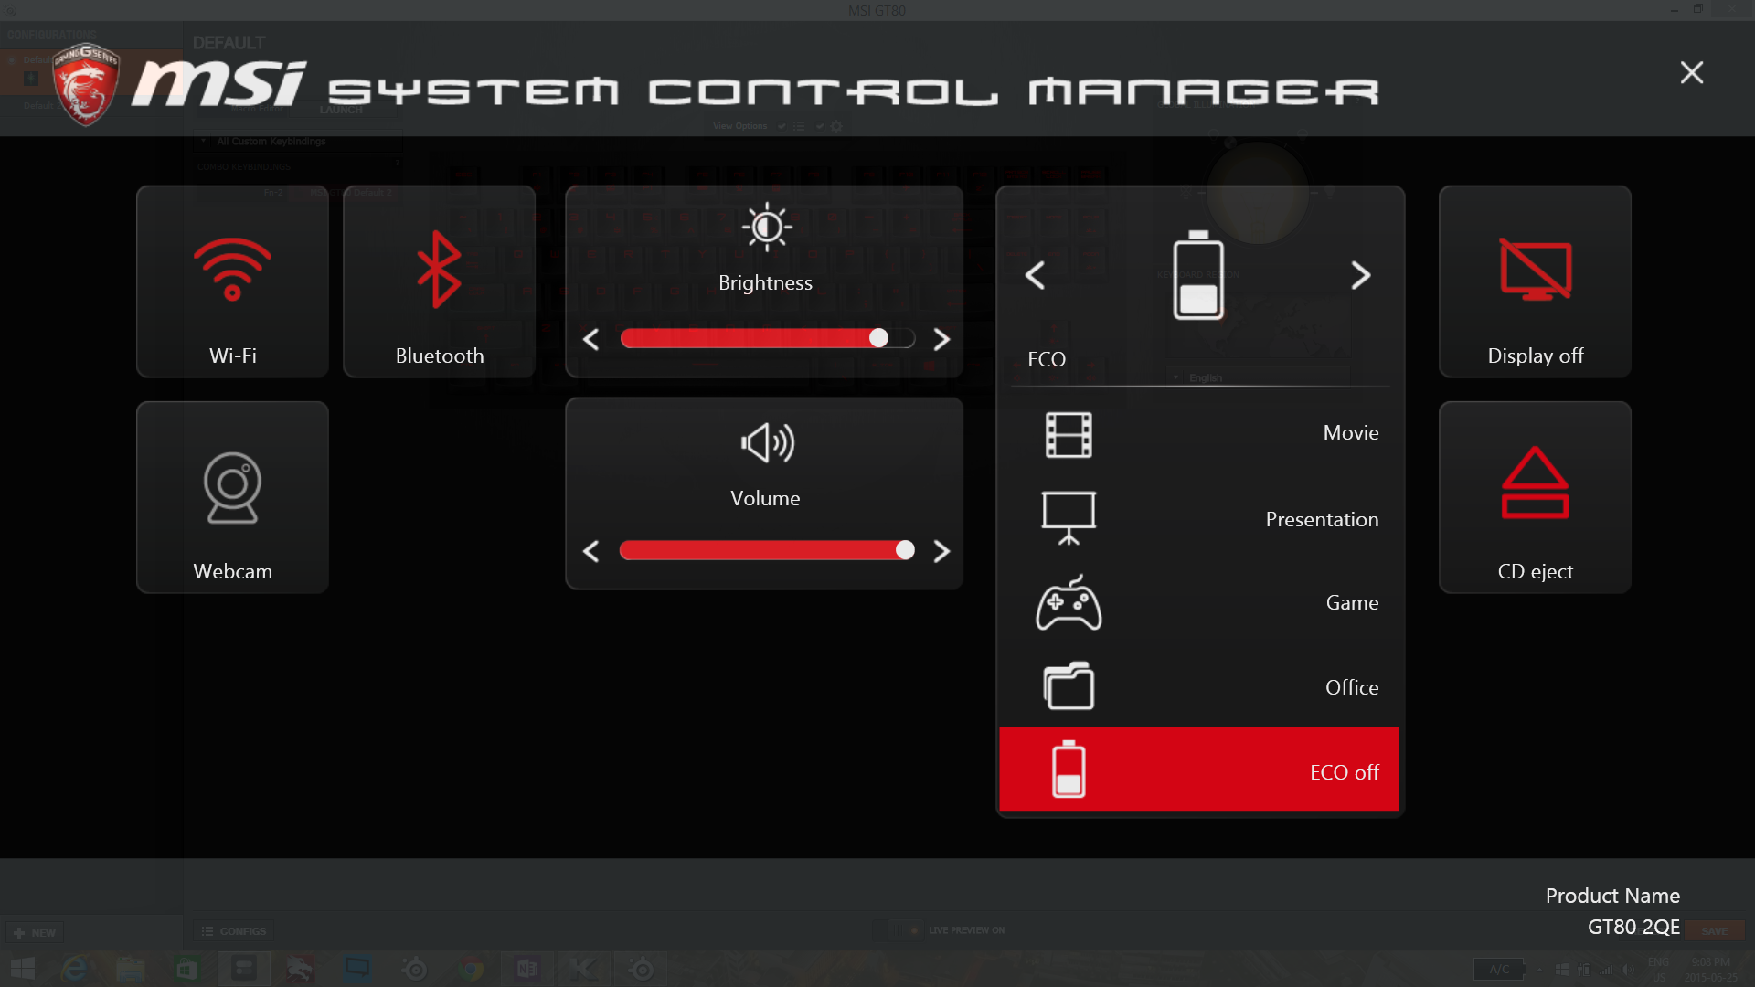Image resolution: width=1755 pixels, height=987 pixels.
Task: Click Volume left arrow to decrease
Action: point(591,551)
